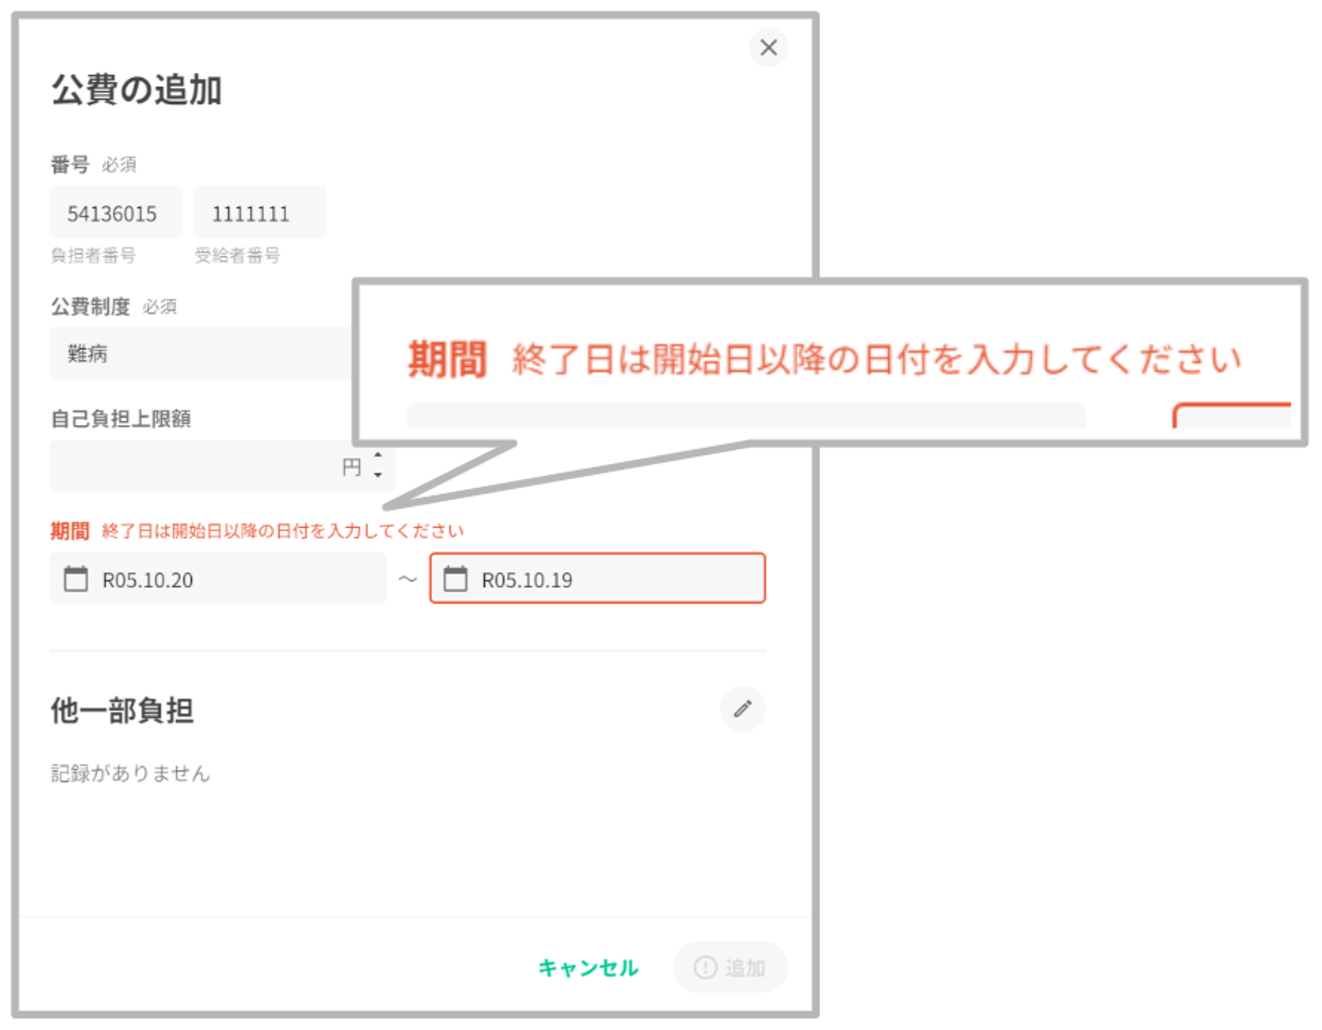Viewport: 1322px width, 1030px height.
Task: Decrease 自己負担上限額 with the down arrow
Action: tap(378, 475)
